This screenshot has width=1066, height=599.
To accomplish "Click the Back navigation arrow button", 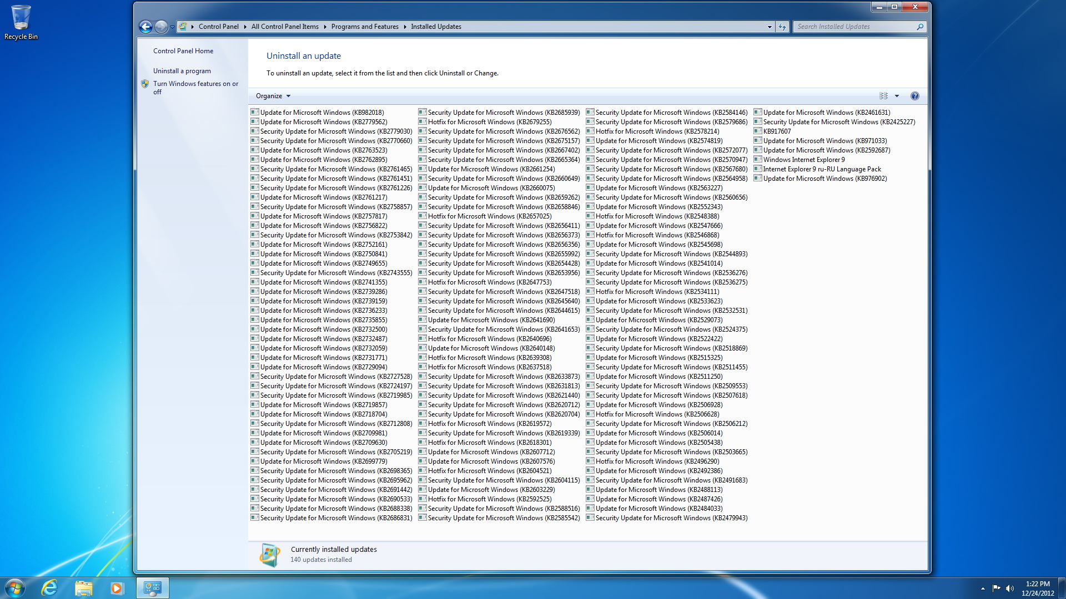I will [x=145, y=27].
